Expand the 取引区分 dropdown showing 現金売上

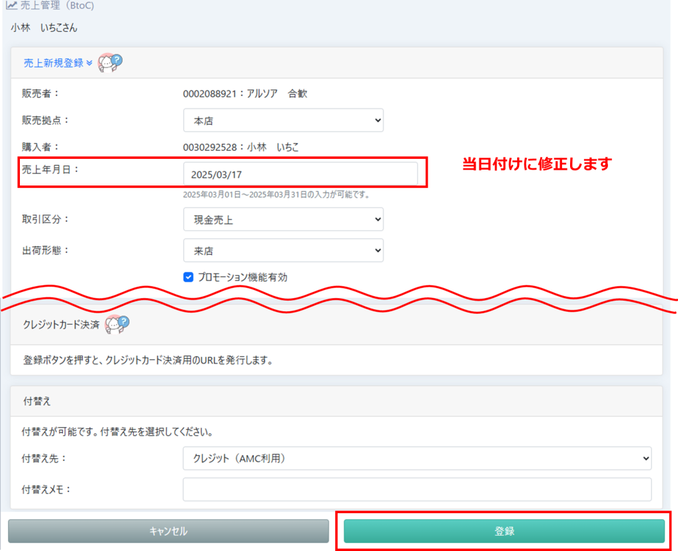283,219
